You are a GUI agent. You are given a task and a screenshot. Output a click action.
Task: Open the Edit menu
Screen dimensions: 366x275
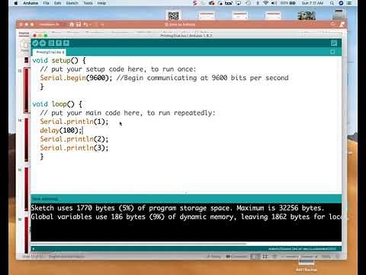point(58,3)
